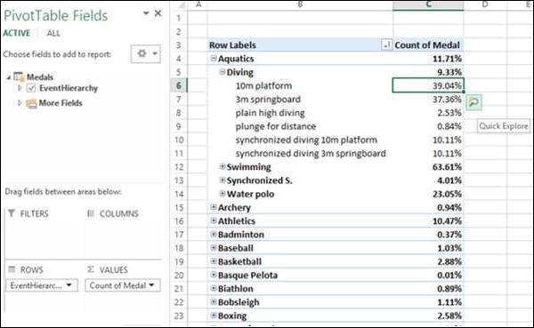
Task: Click the More Fields folder icon
Action: 31,103
